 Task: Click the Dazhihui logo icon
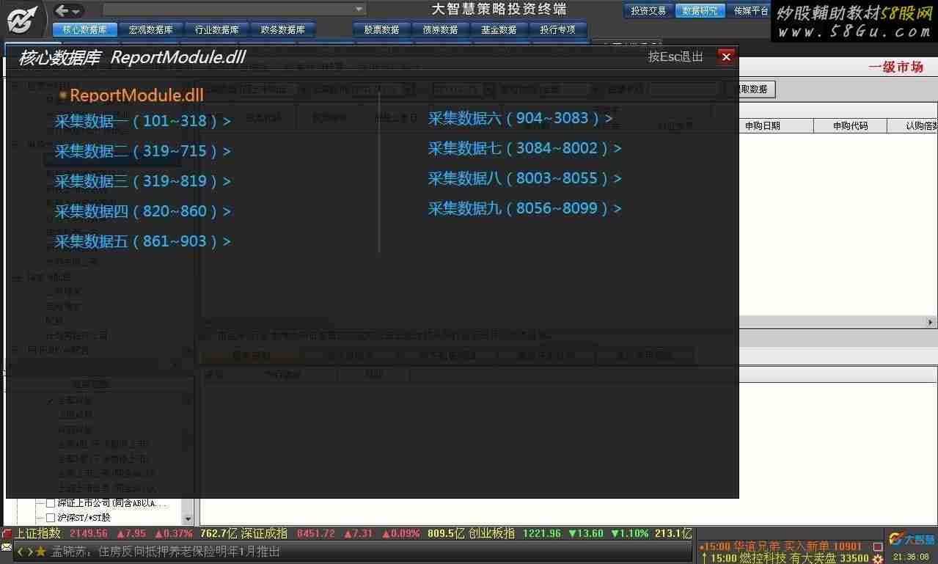(x=22, y=19)
